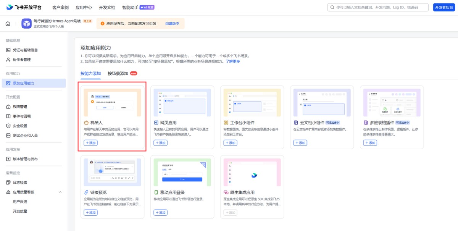Click the 开发者后台 button
Viewport: 458px width, 231px height.
click(444, 7)
